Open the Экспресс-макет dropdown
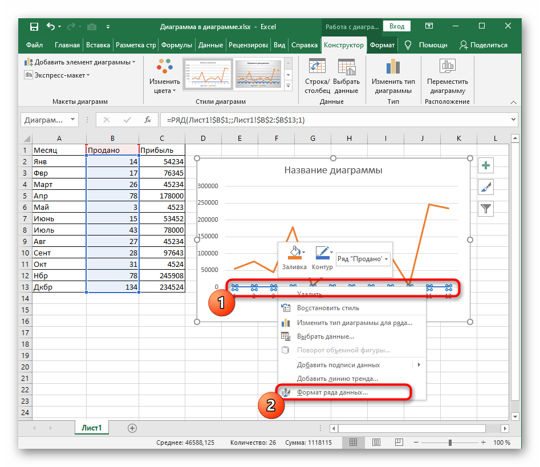 [57, 75]
